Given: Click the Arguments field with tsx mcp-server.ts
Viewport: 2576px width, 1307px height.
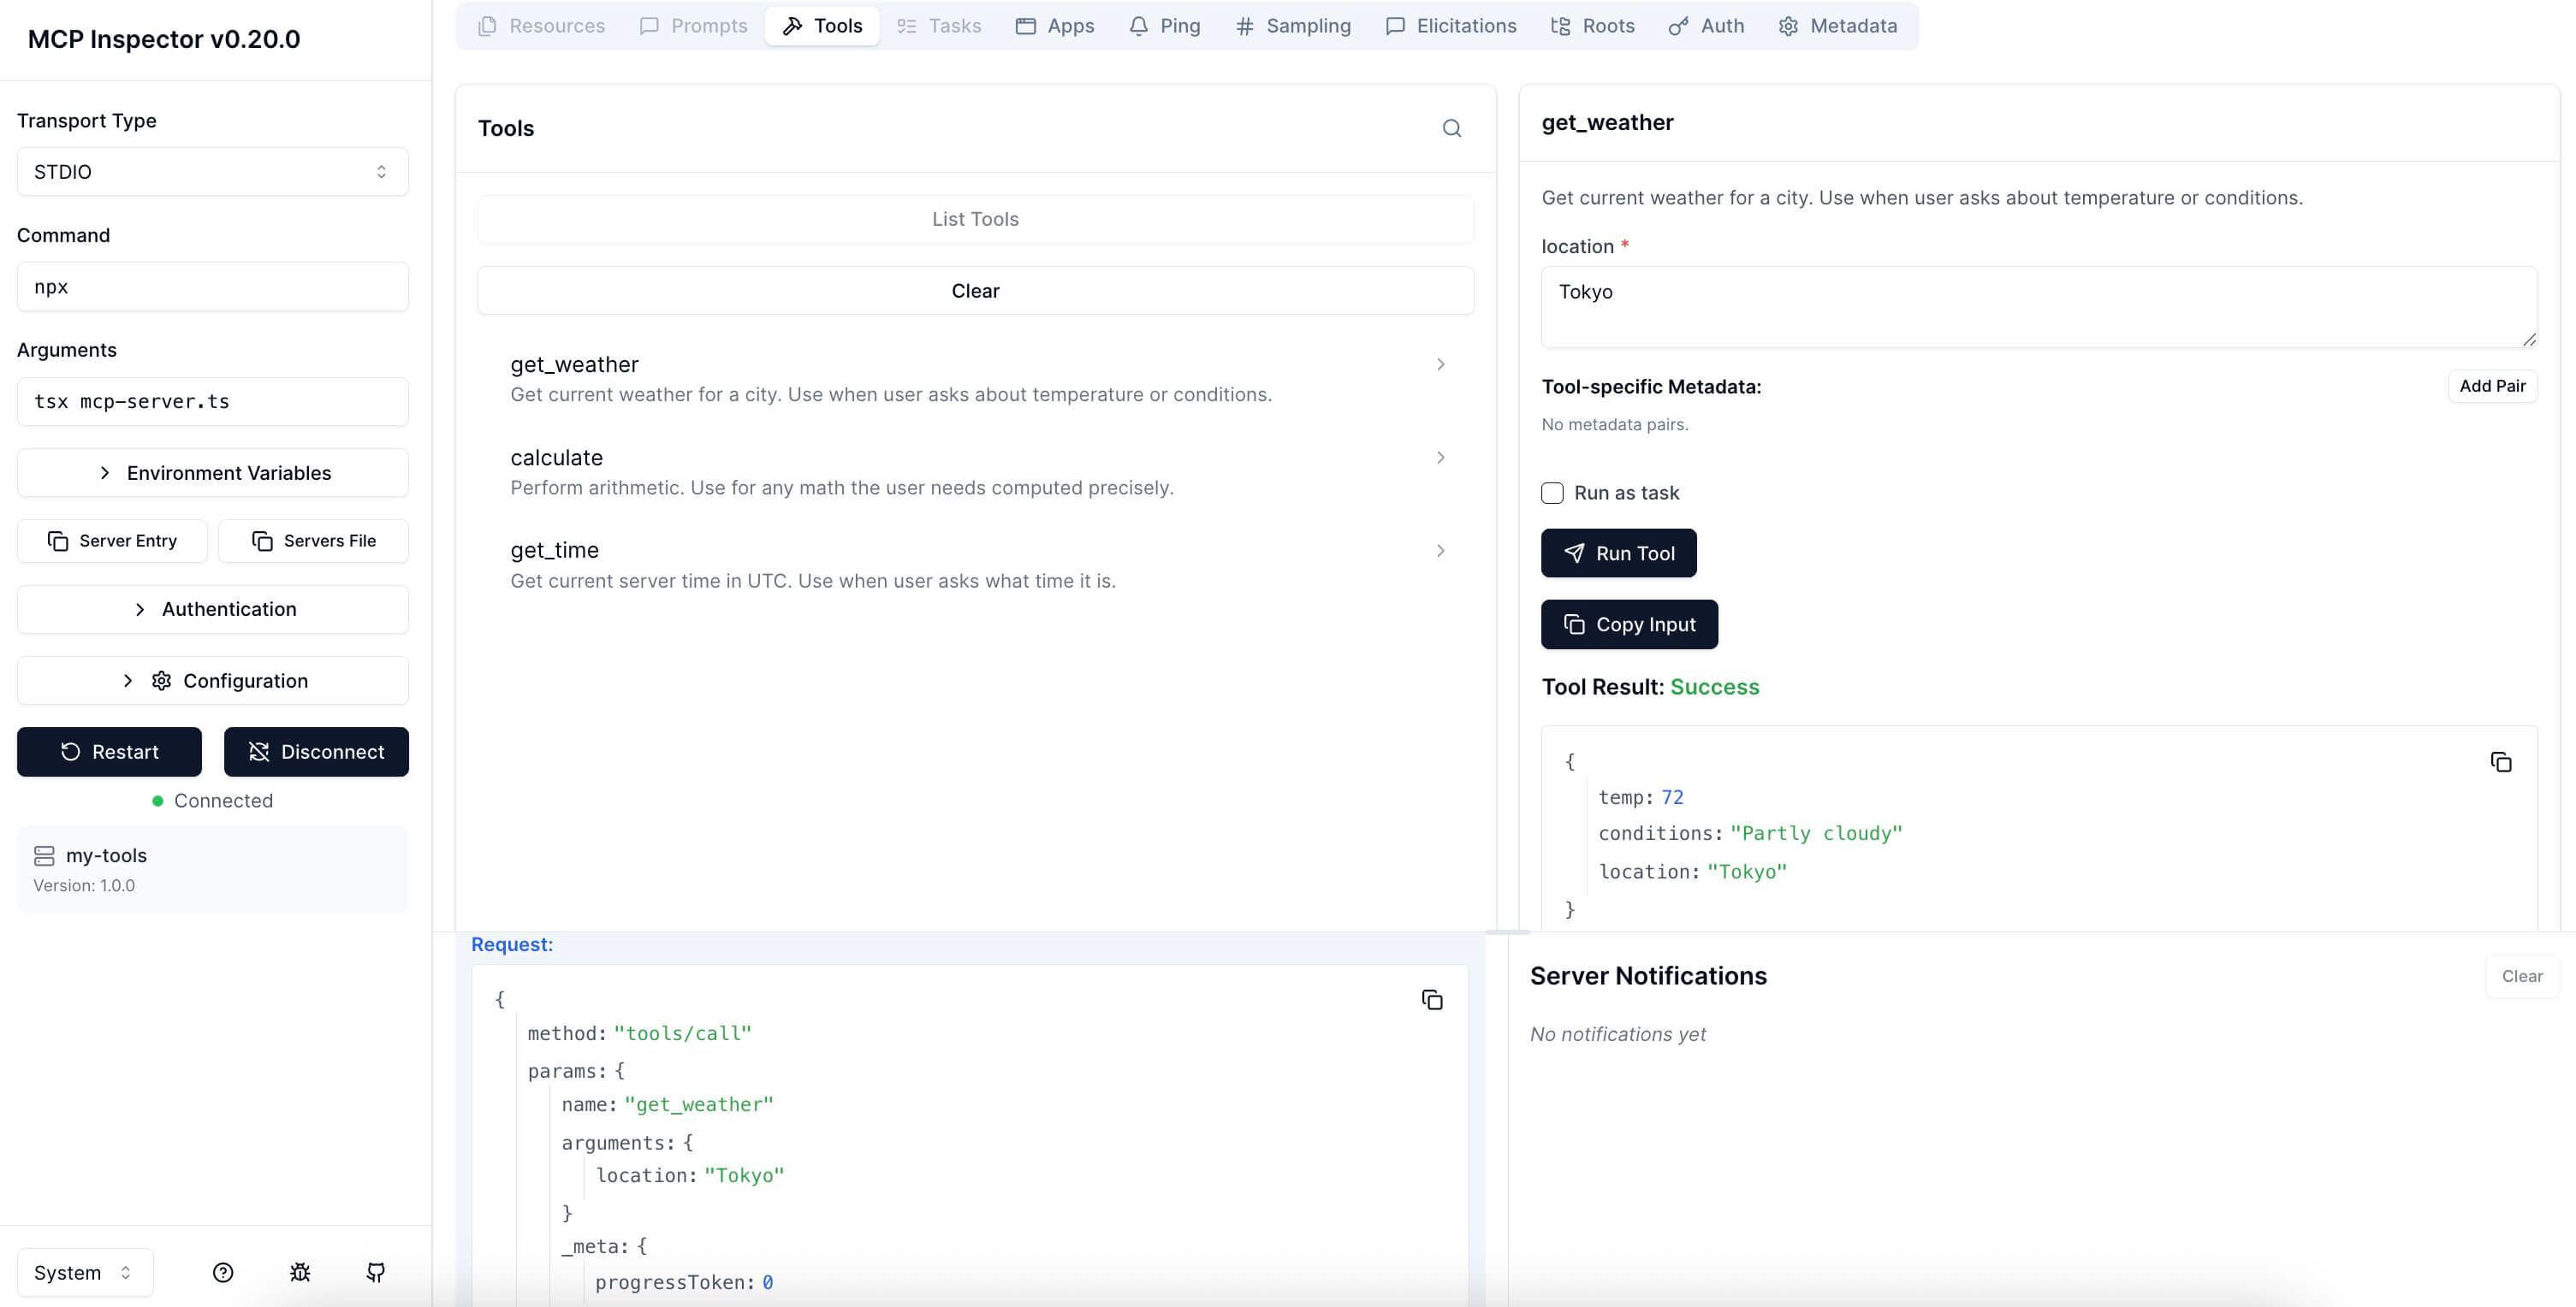Looking at the screenshot, I should point(212,402).
